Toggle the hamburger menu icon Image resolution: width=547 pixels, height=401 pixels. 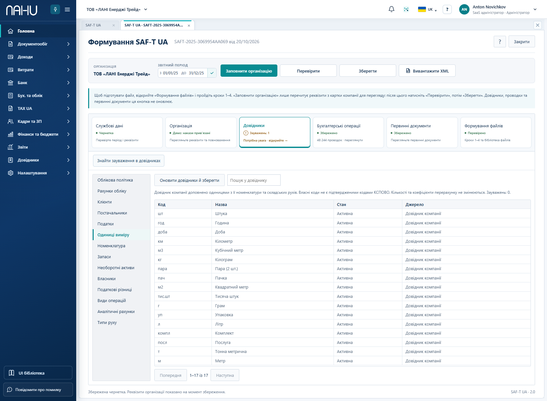pos(67,9)
